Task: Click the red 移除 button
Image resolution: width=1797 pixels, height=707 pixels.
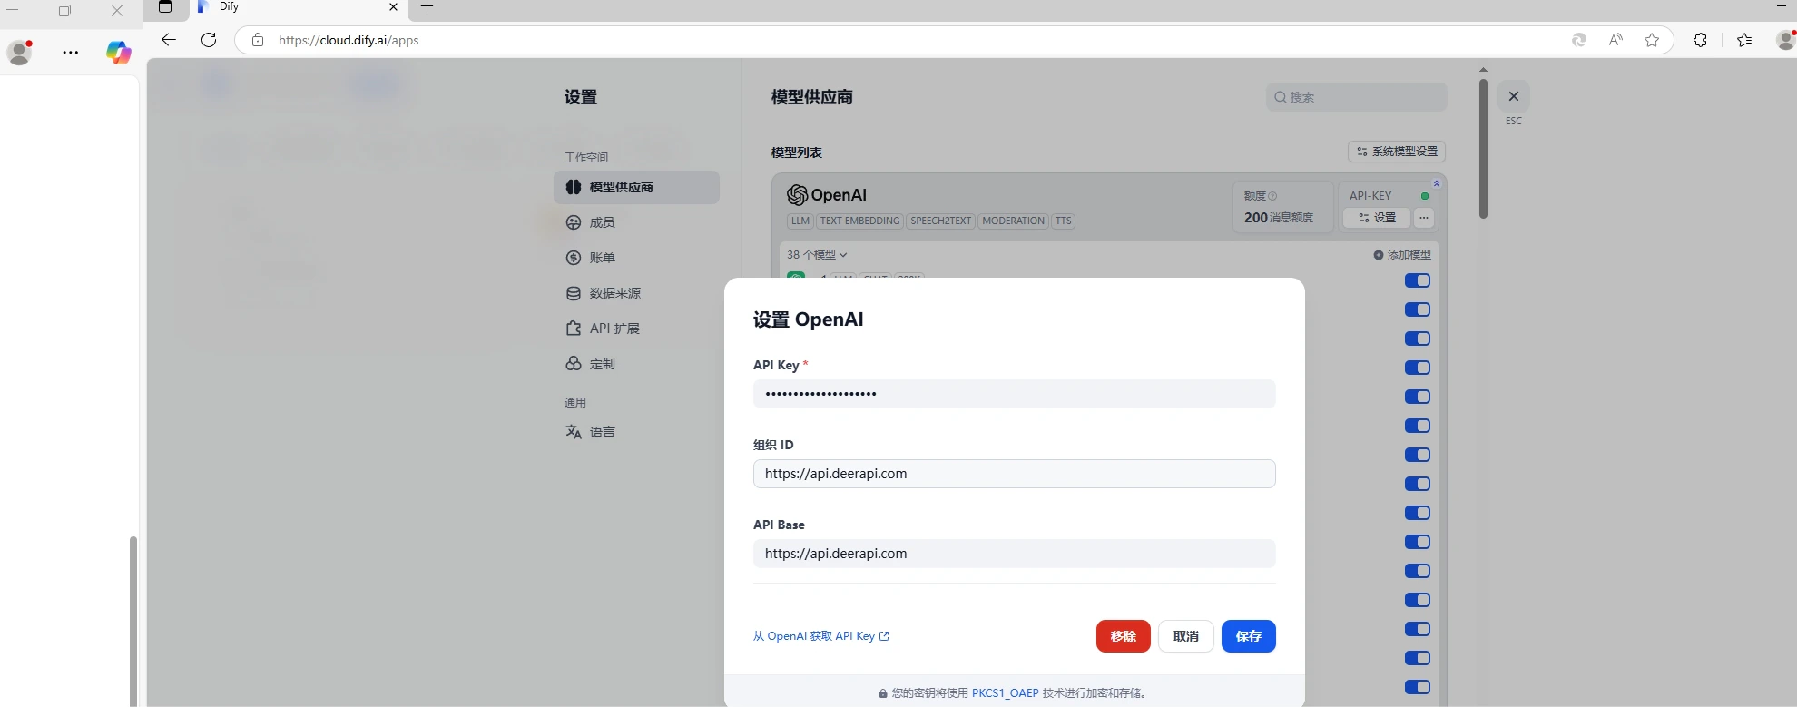Action: [1124, 636]
